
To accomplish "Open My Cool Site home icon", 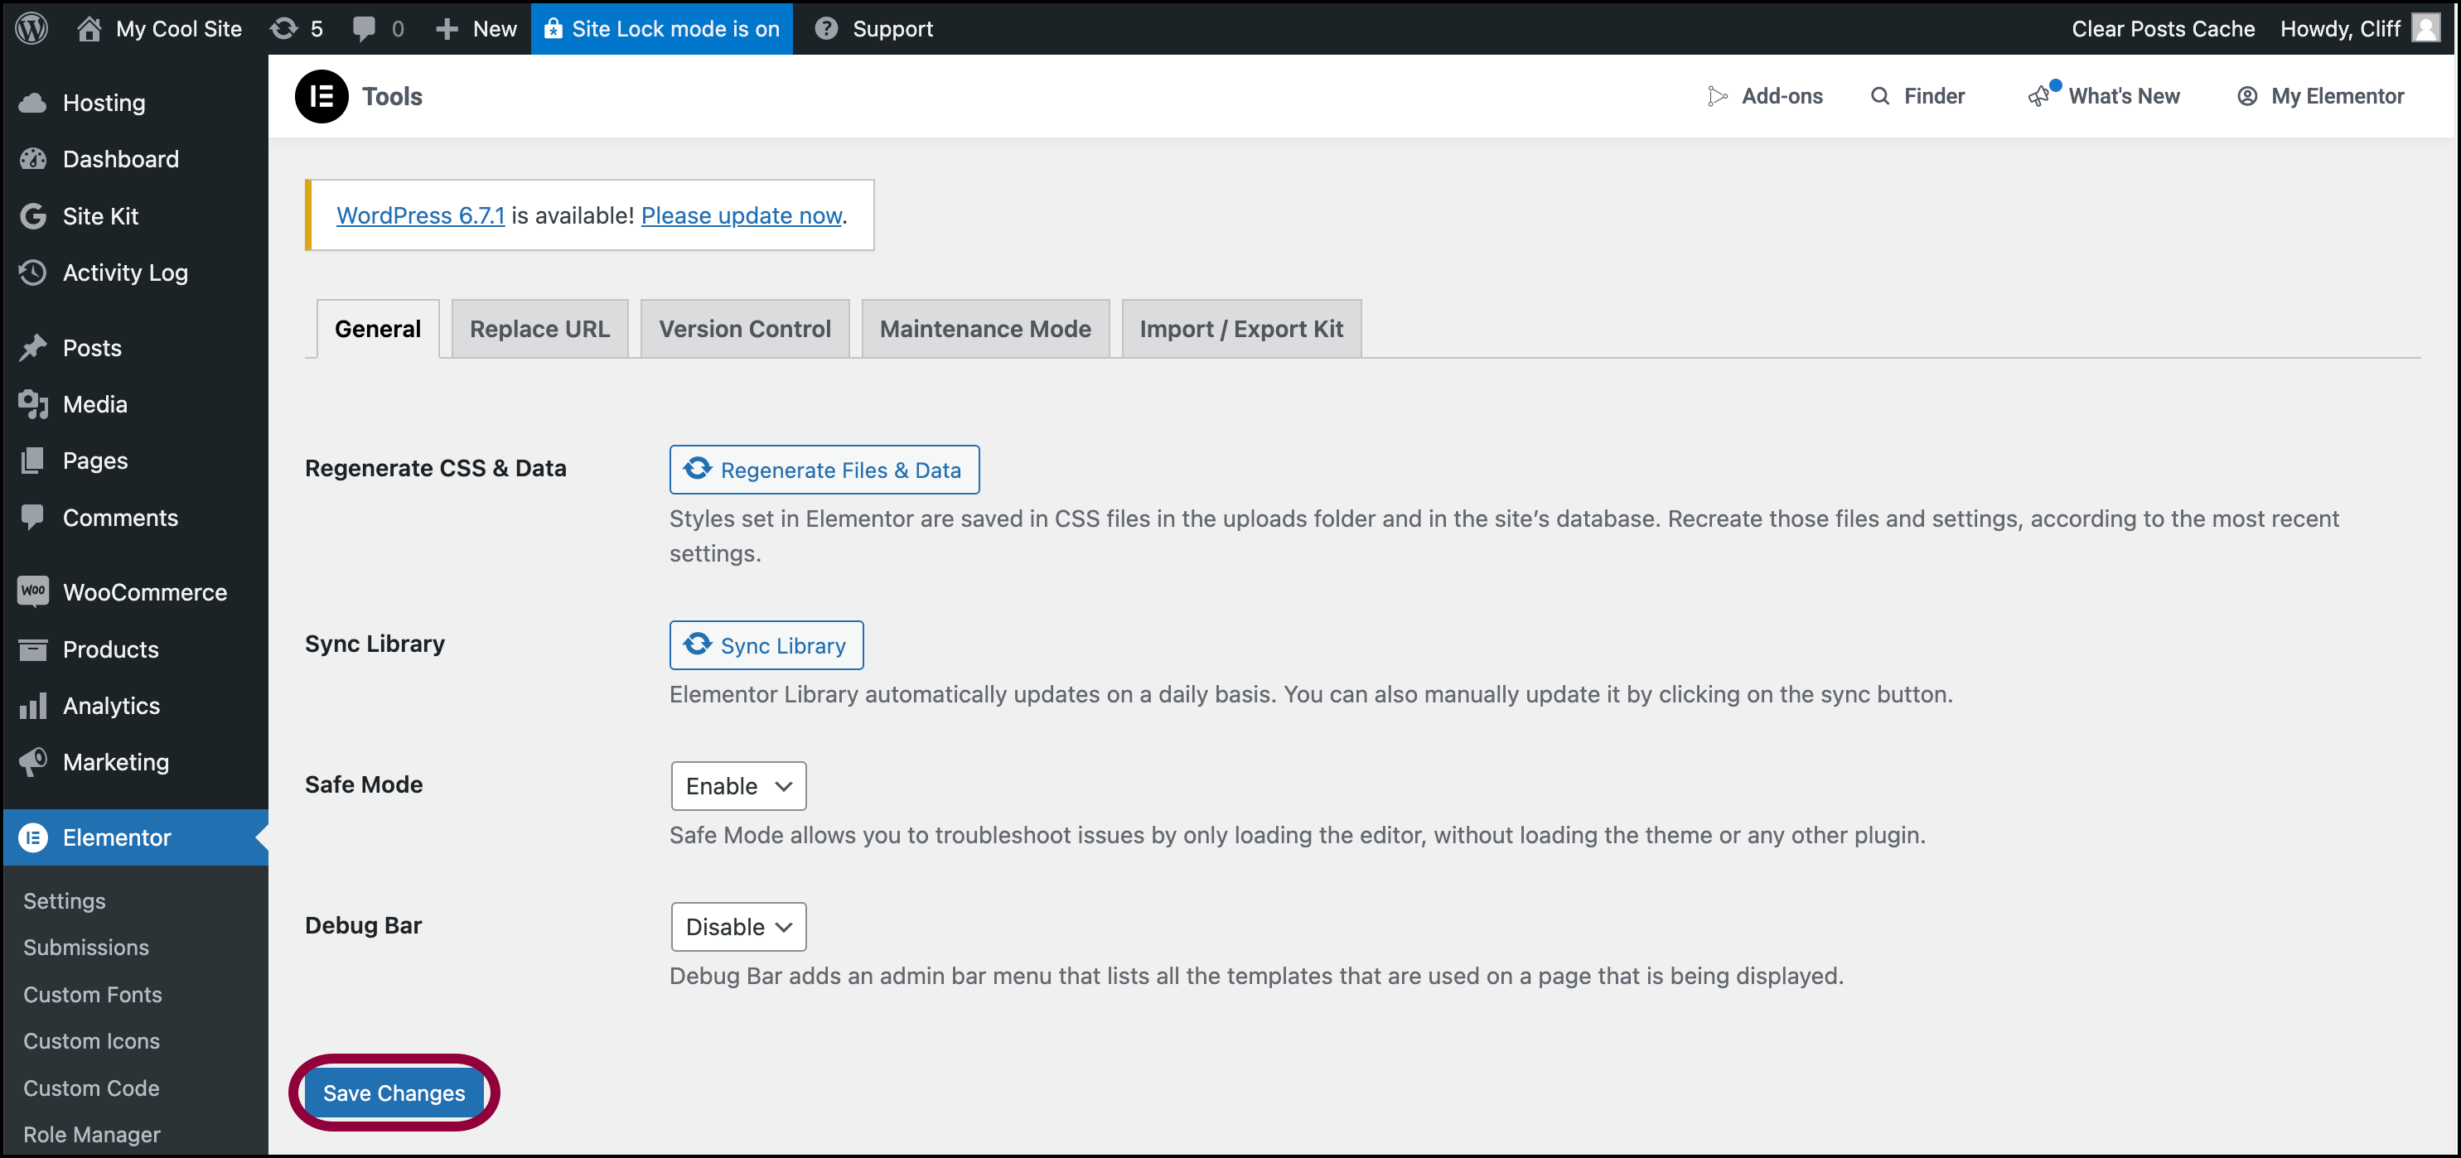I will 89,29.
